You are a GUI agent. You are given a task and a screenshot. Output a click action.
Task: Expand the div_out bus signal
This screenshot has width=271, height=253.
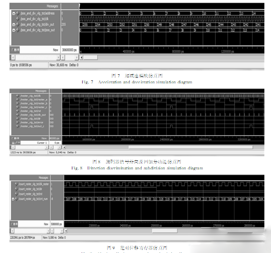click(x=14, y=25)
